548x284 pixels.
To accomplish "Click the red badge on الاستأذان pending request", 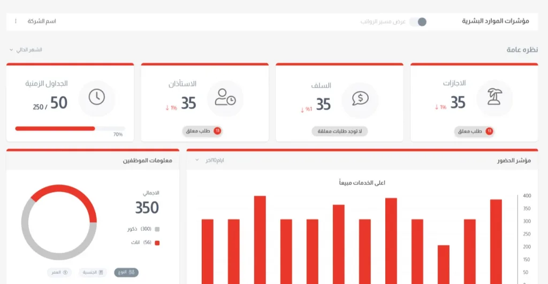I will (217, 131).
